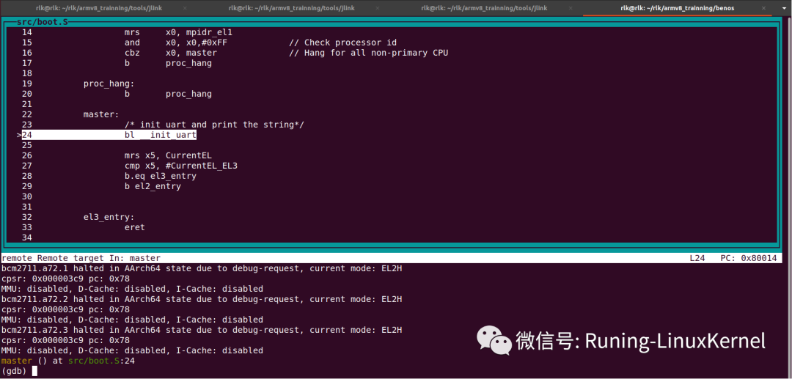The image size is (792, 379).
Task: Click '// Hang for all non-primary CPU' comment
Action: (369, 53)
